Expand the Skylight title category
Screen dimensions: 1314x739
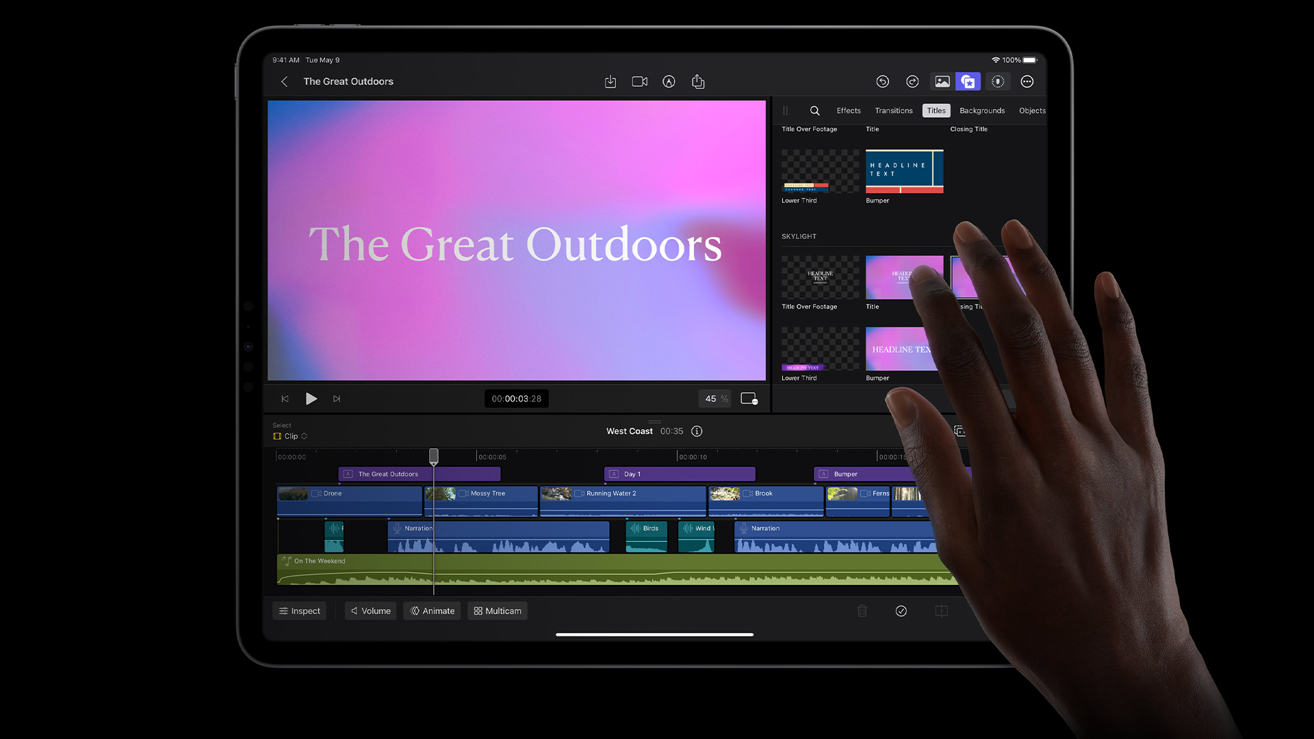click(x=798, y=236)
